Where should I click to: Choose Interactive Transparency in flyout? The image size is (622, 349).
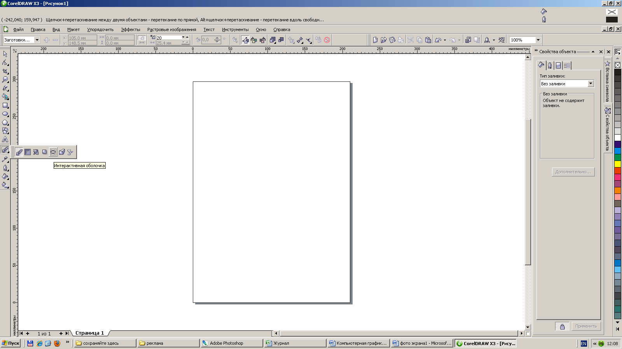point(70,152)
